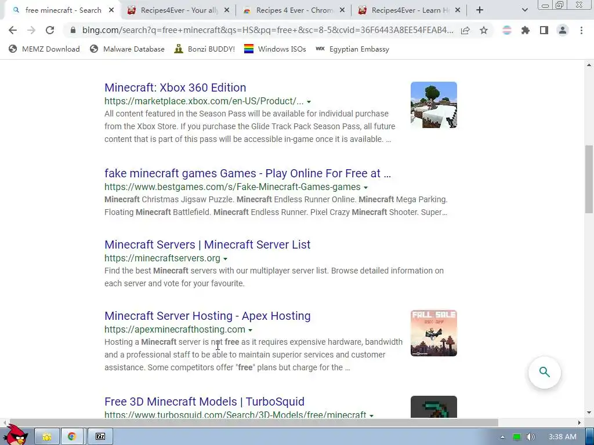Click the Apex Hosting Fall Sale thumbnail
The height and width of the screenshot is (445, 594).
click(x=434, y=333)
